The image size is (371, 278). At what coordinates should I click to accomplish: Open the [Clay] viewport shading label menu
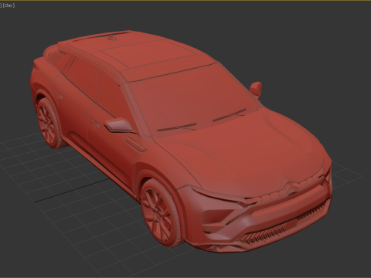(9, 5)
